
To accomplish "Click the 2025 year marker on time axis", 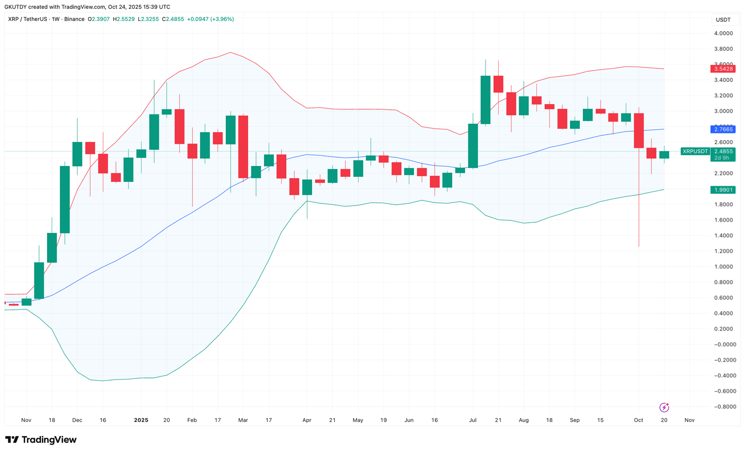I will pos(141,420).
